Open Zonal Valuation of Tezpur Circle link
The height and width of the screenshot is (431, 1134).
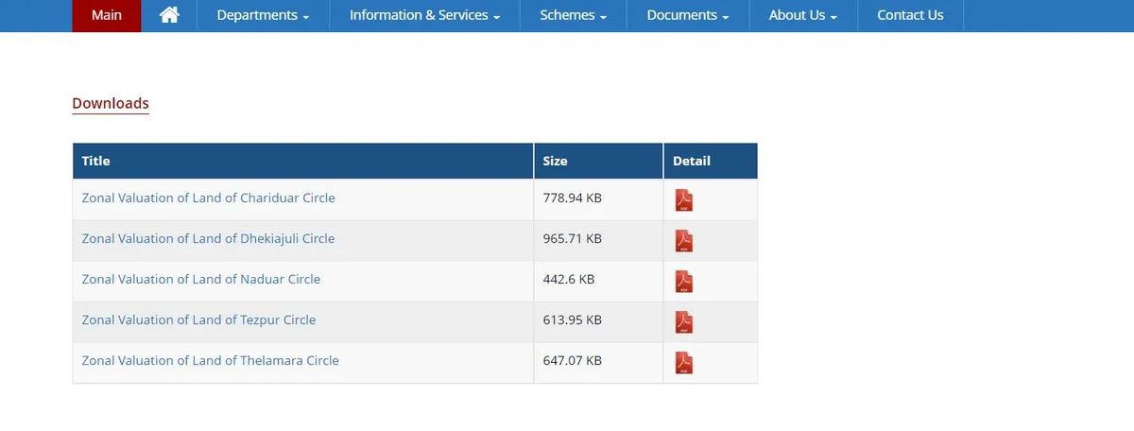pyautogui.click(x=199, y=320)
